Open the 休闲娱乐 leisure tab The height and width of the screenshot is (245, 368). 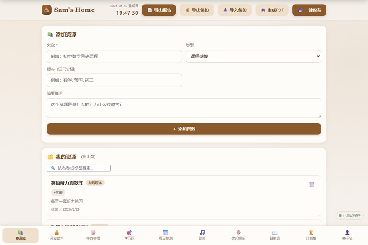point(238,235)
